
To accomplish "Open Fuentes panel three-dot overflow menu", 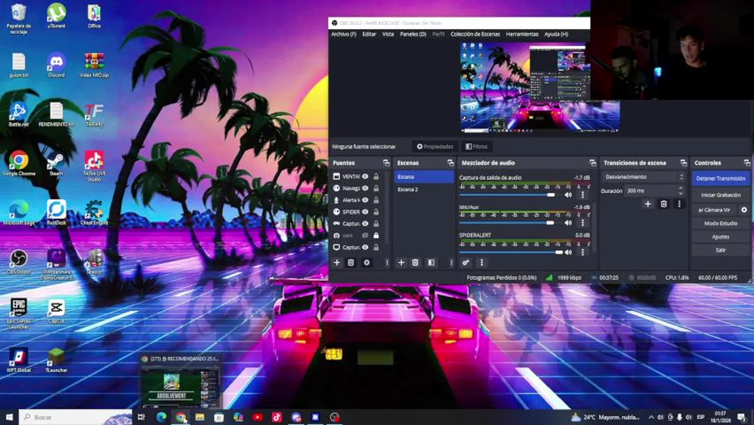I will pyautogui.click(x=387, y=263).
